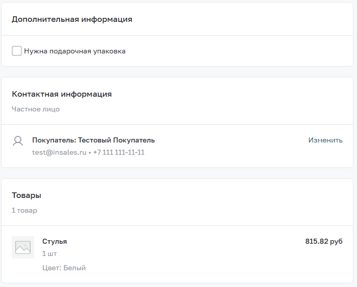Click the 'Изменить' link for buyer
357x287 pixels.
(x=325, y=140)
